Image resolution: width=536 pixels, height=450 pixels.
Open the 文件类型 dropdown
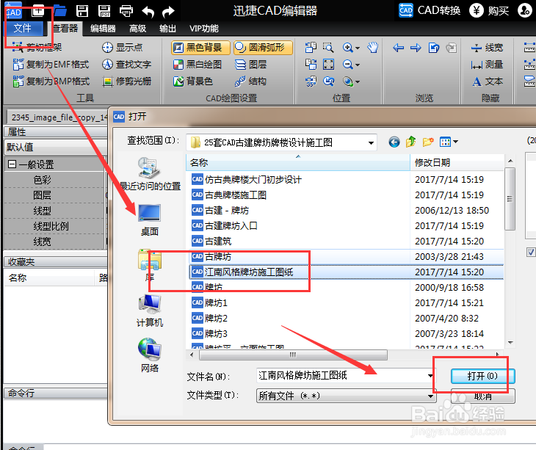click(x=431, y=396)
